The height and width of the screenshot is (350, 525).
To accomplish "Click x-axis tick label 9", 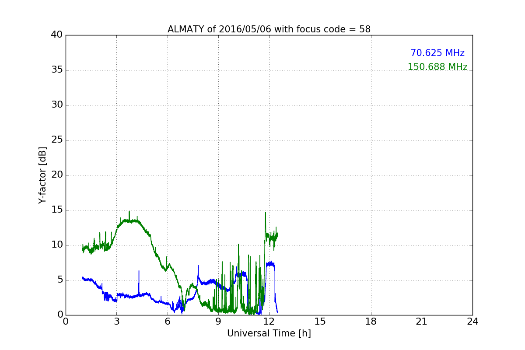I will [218, 322].
